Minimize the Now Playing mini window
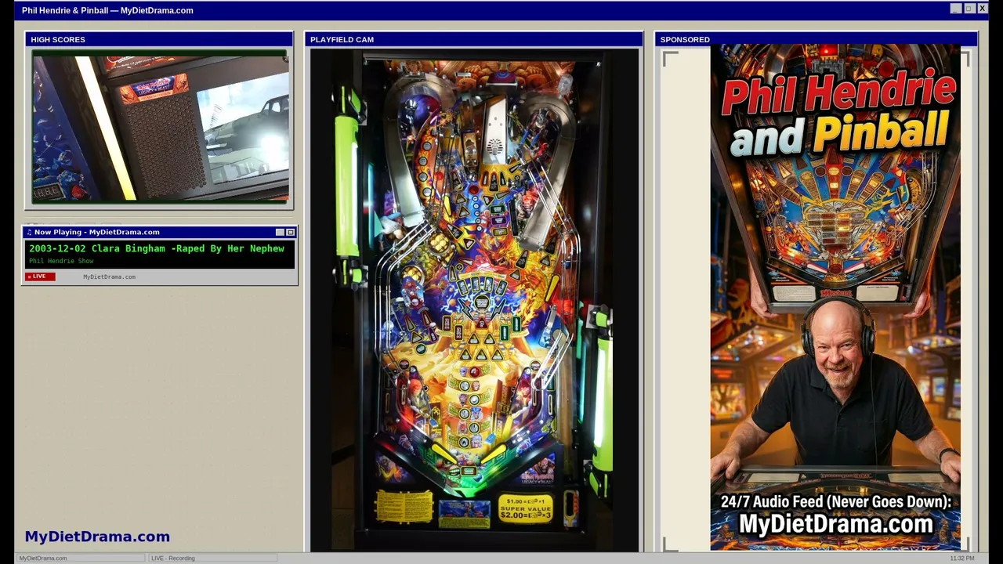The width and height of the screenshot is (1003, 564). [x=280, y=233]
